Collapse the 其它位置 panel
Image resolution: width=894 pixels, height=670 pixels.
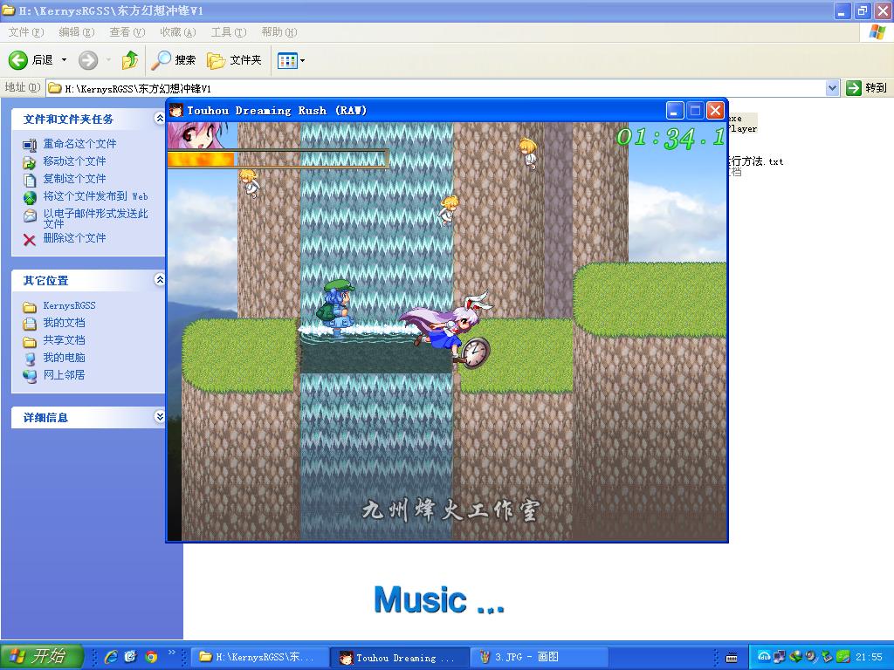coord(160,279)
